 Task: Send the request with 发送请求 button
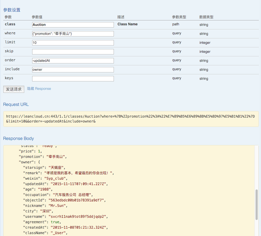coord(14,89)
